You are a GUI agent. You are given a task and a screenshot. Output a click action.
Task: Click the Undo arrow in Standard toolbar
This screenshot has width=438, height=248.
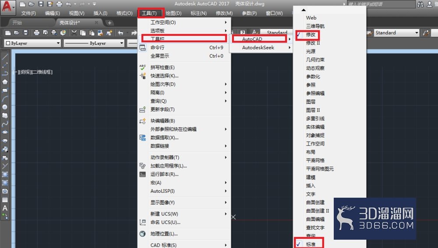[x=121, y=33]
